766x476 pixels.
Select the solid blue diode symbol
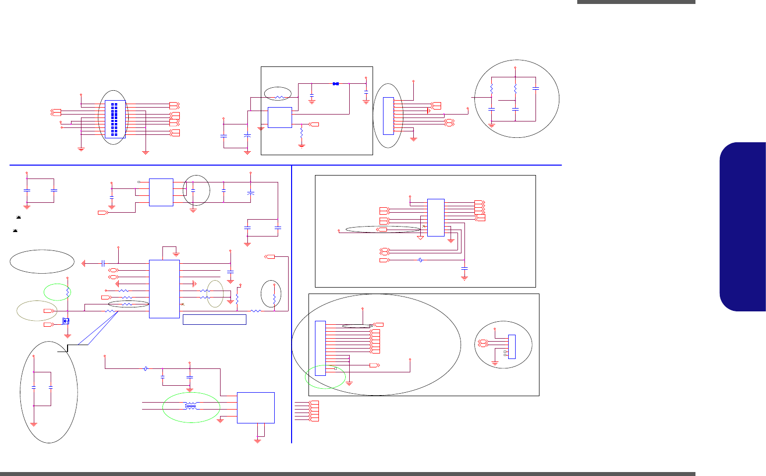pos(336,84)
